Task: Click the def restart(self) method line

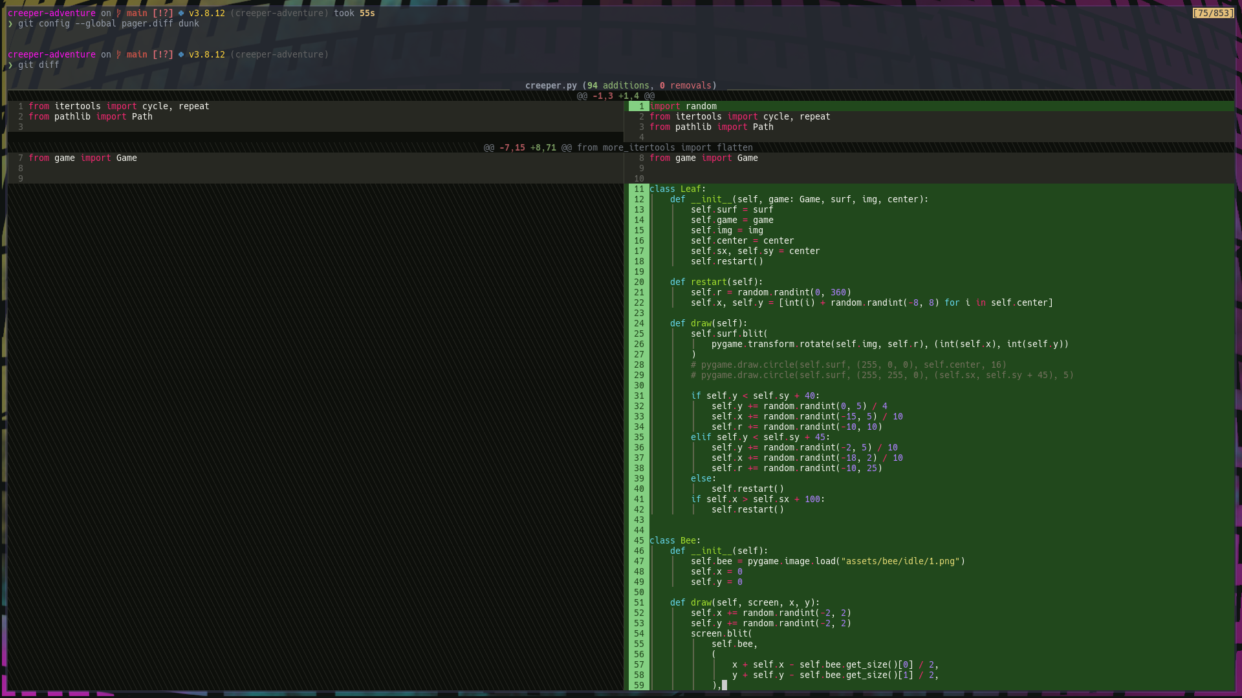Action: [x=716, y=282]
